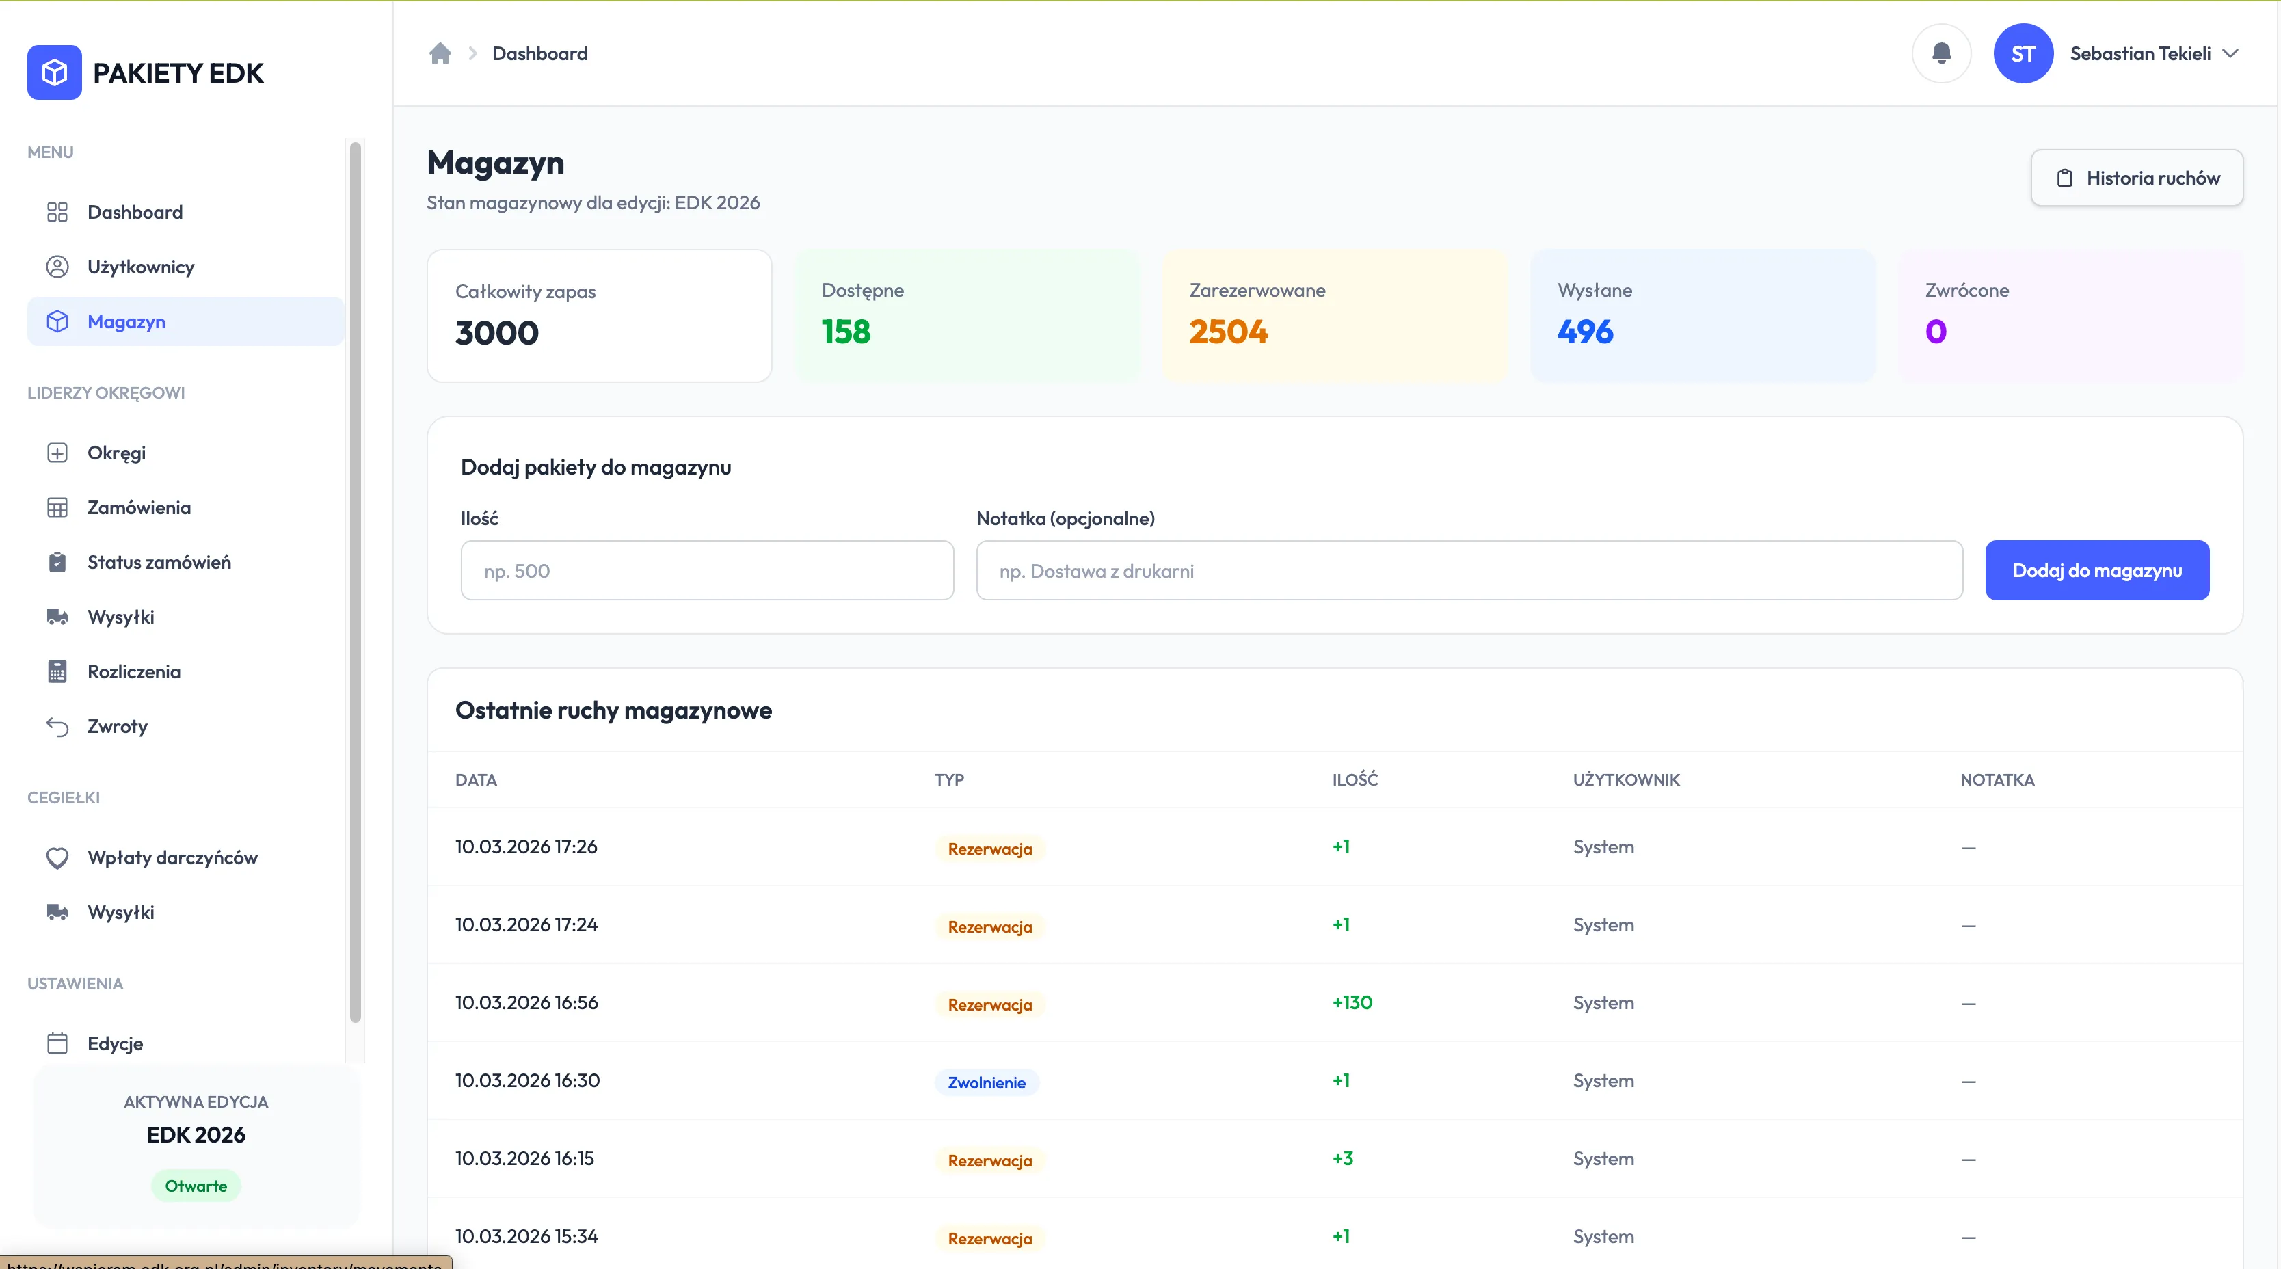This screenshot has height=1269, width=2281.
Task: Open the Dashboard menu item
Action: tap(185, 213)
